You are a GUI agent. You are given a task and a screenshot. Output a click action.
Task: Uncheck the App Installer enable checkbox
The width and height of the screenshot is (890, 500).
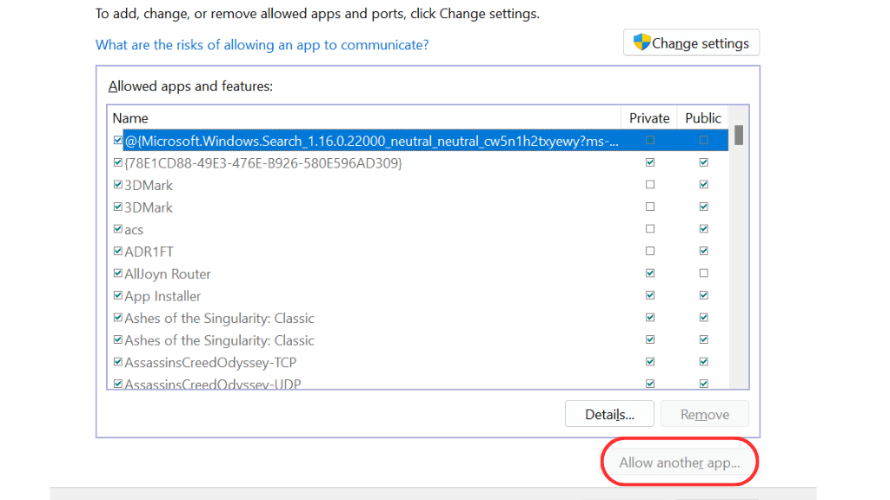pos(117,295)
